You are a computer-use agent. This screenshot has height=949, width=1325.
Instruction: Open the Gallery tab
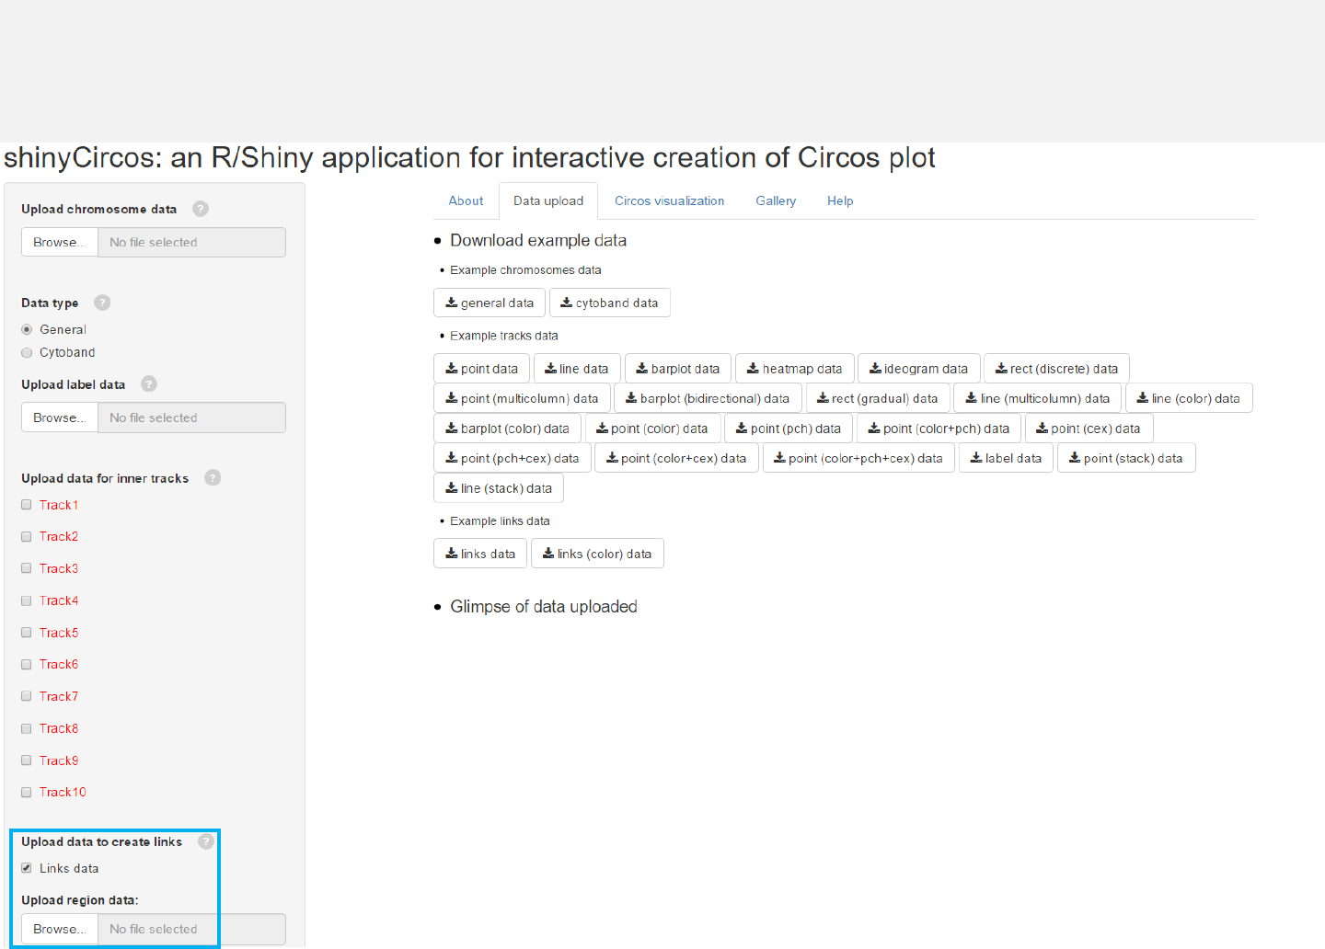pyautogui.click(x=776, y=200)
